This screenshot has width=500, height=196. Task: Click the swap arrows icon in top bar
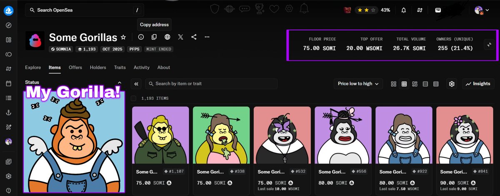click(x=420, y=10)
